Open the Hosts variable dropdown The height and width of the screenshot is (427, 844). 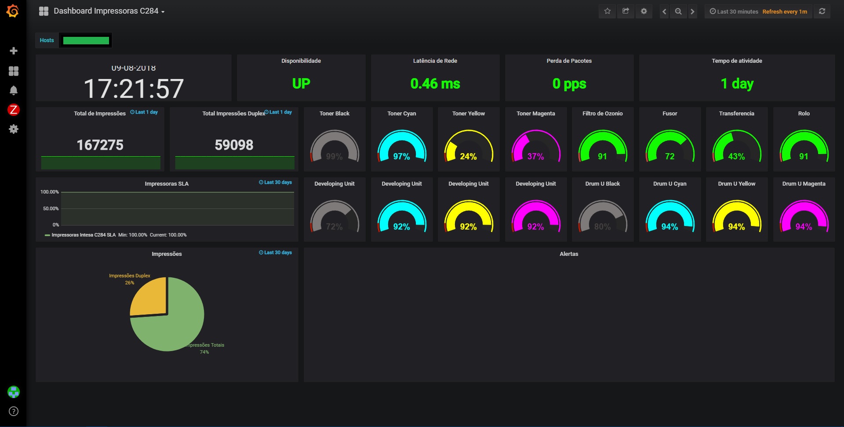tap(86, 40)
